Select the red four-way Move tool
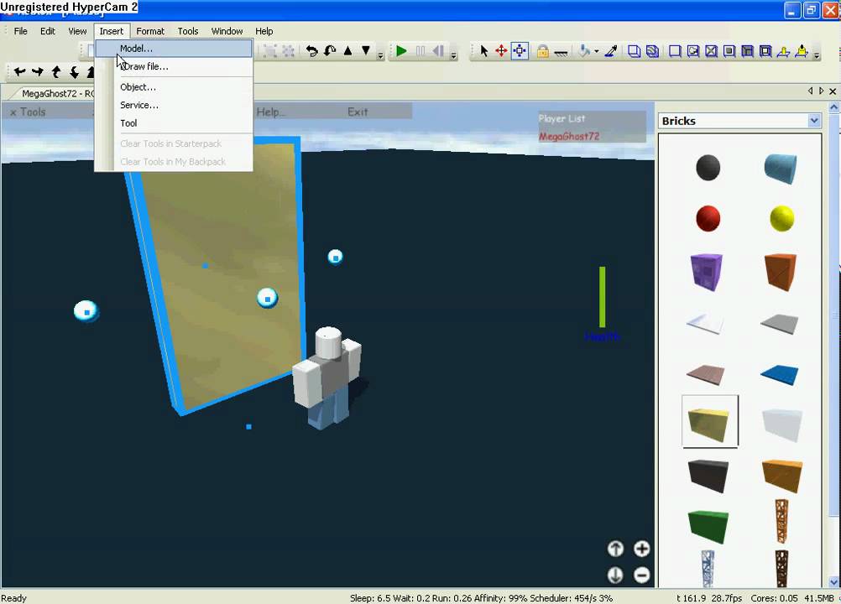This screenshot has height=604, width=841. 501,51
